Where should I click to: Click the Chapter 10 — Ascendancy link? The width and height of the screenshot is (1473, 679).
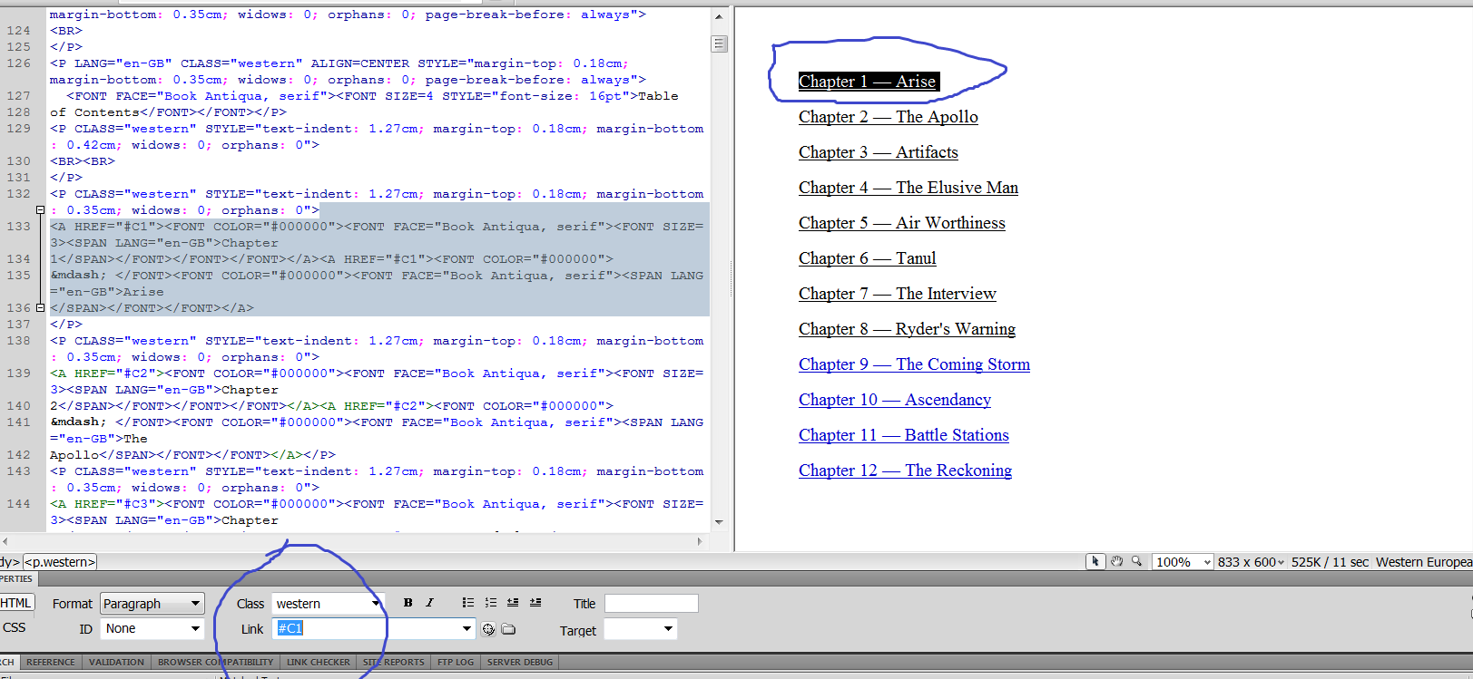(x=895, y=400)
